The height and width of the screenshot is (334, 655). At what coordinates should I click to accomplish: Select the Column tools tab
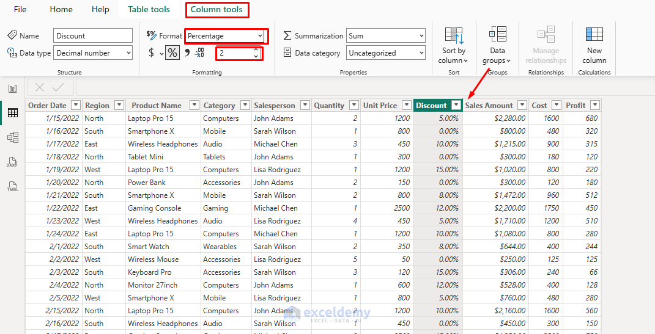click(216, 9)
